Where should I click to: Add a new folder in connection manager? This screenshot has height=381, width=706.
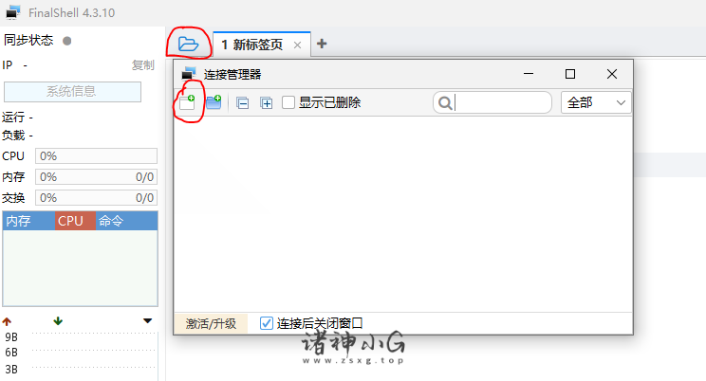click(x=214, y=102)
